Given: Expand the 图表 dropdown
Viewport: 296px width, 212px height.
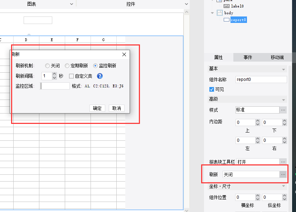Looking at the screenshot, I should coord(72,4).
